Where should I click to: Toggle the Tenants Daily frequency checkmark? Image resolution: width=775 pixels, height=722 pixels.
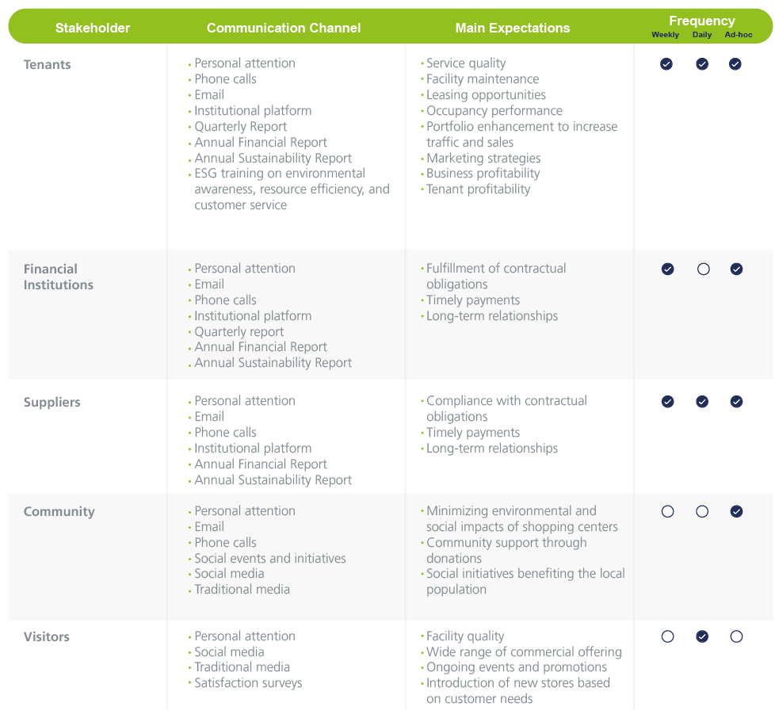[x=702, y=64]
